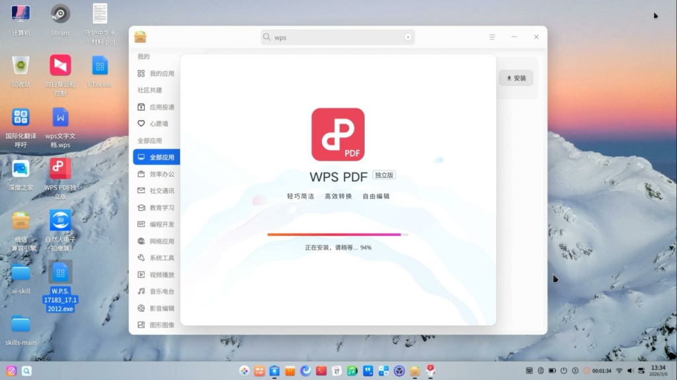Viewport: 677px width, 380px height.
Task: Click the clock in system tray
Action: pos(658,371)
